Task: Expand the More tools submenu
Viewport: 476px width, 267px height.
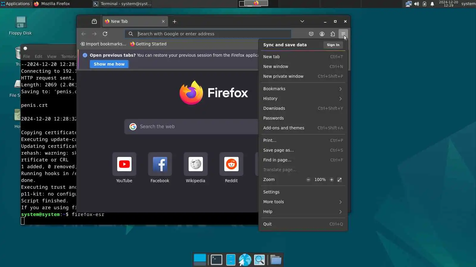Action: (303, 202)
